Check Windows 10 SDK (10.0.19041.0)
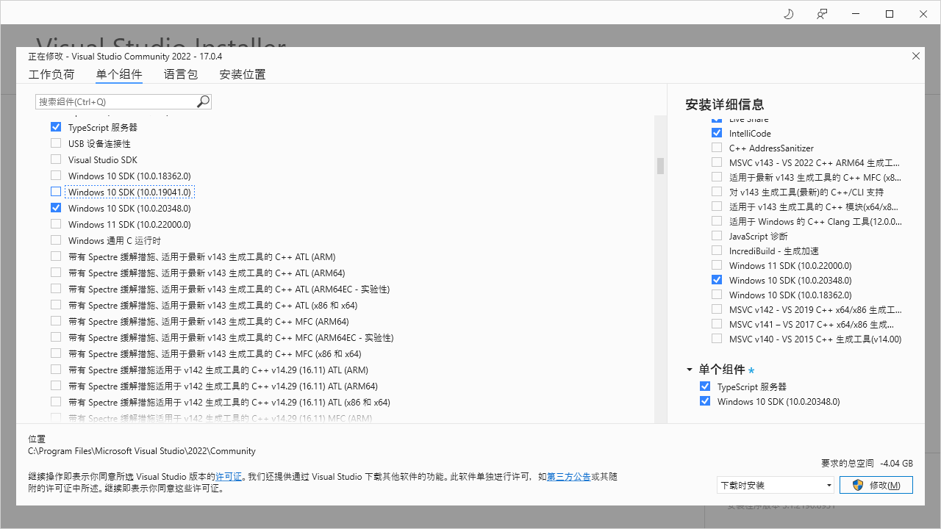Image resolution: width=941 pixels, height=529 pixels. [x=56, y=192]
